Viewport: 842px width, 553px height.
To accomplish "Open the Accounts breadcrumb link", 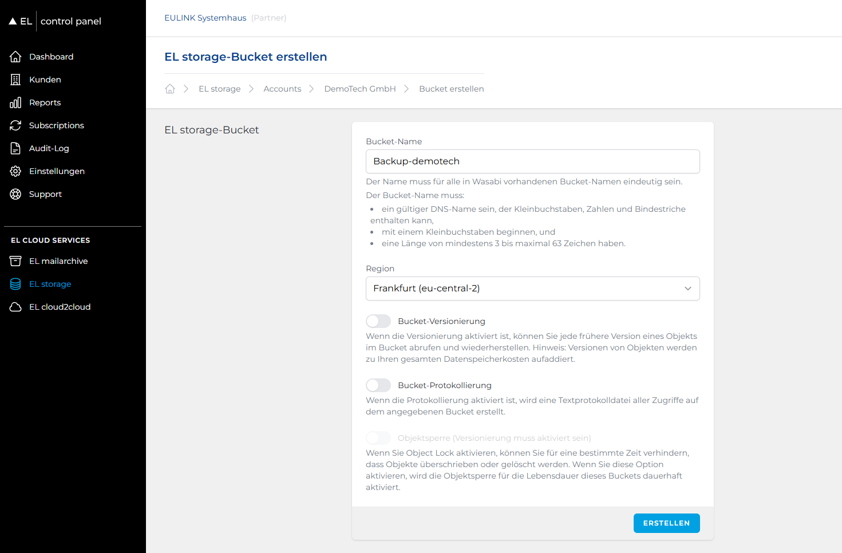I will [x=282, y=89].
